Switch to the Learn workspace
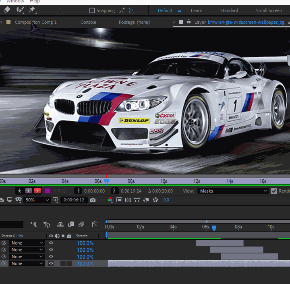Screen dimensions: 290x284 click(x=197, y=10)
